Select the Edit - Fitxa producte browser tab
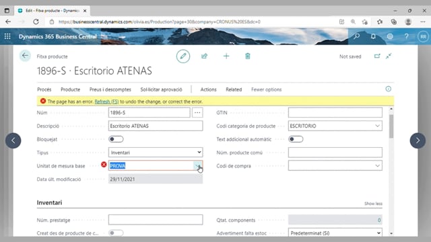The height and width of the screenshot is (242, 431). tap(52, 11)
